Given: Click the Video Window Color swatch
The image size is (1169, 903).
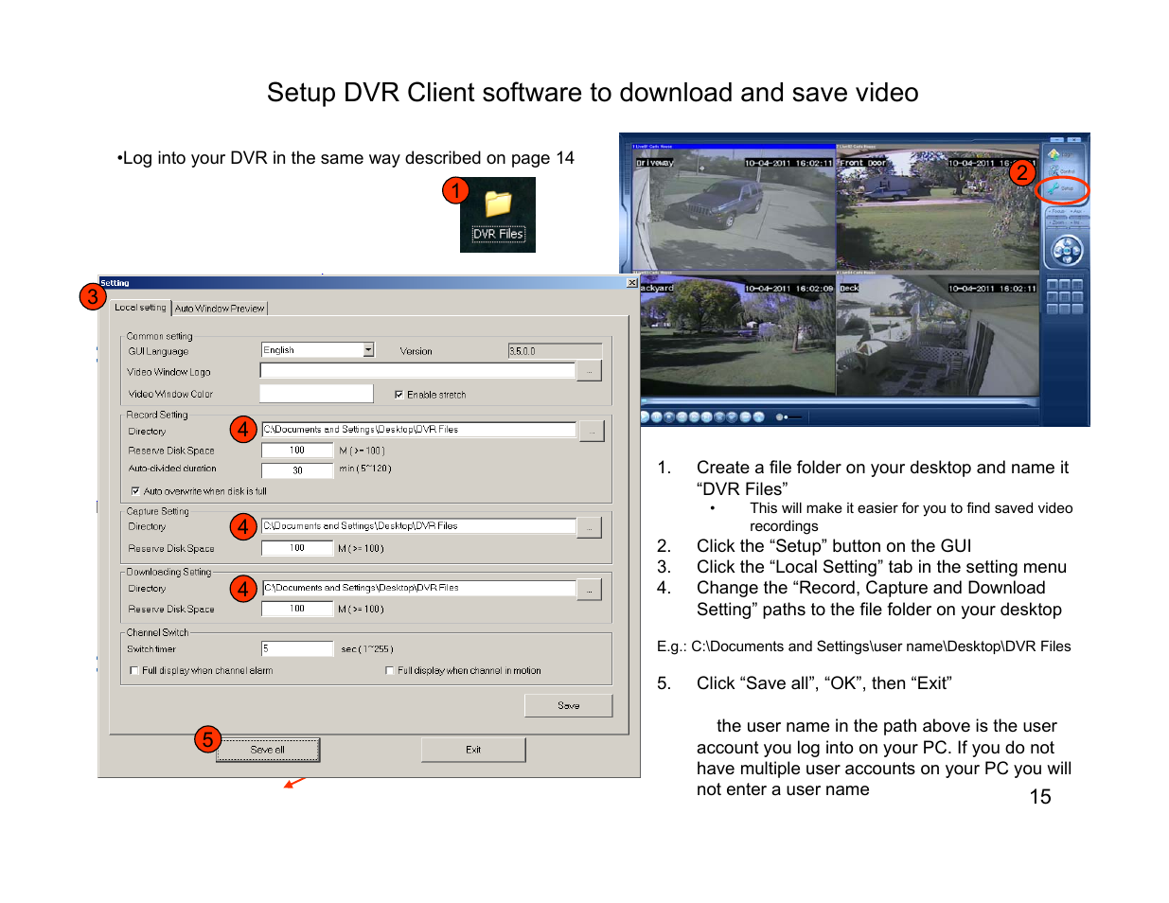Looking at the screenshot, I should (x=316, y=393).
